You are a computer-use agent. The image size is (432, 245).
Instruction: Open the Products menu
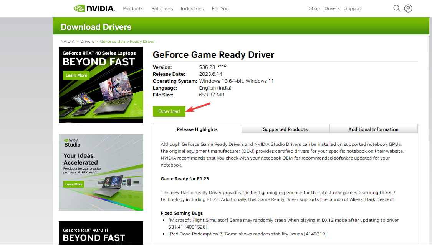click(x=133, y=8)
